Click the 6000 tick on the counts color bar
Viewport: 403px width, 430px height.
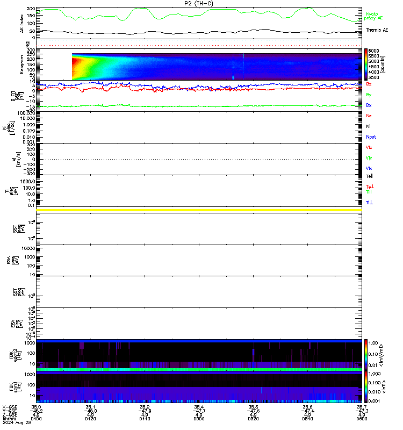coord(373,51)
